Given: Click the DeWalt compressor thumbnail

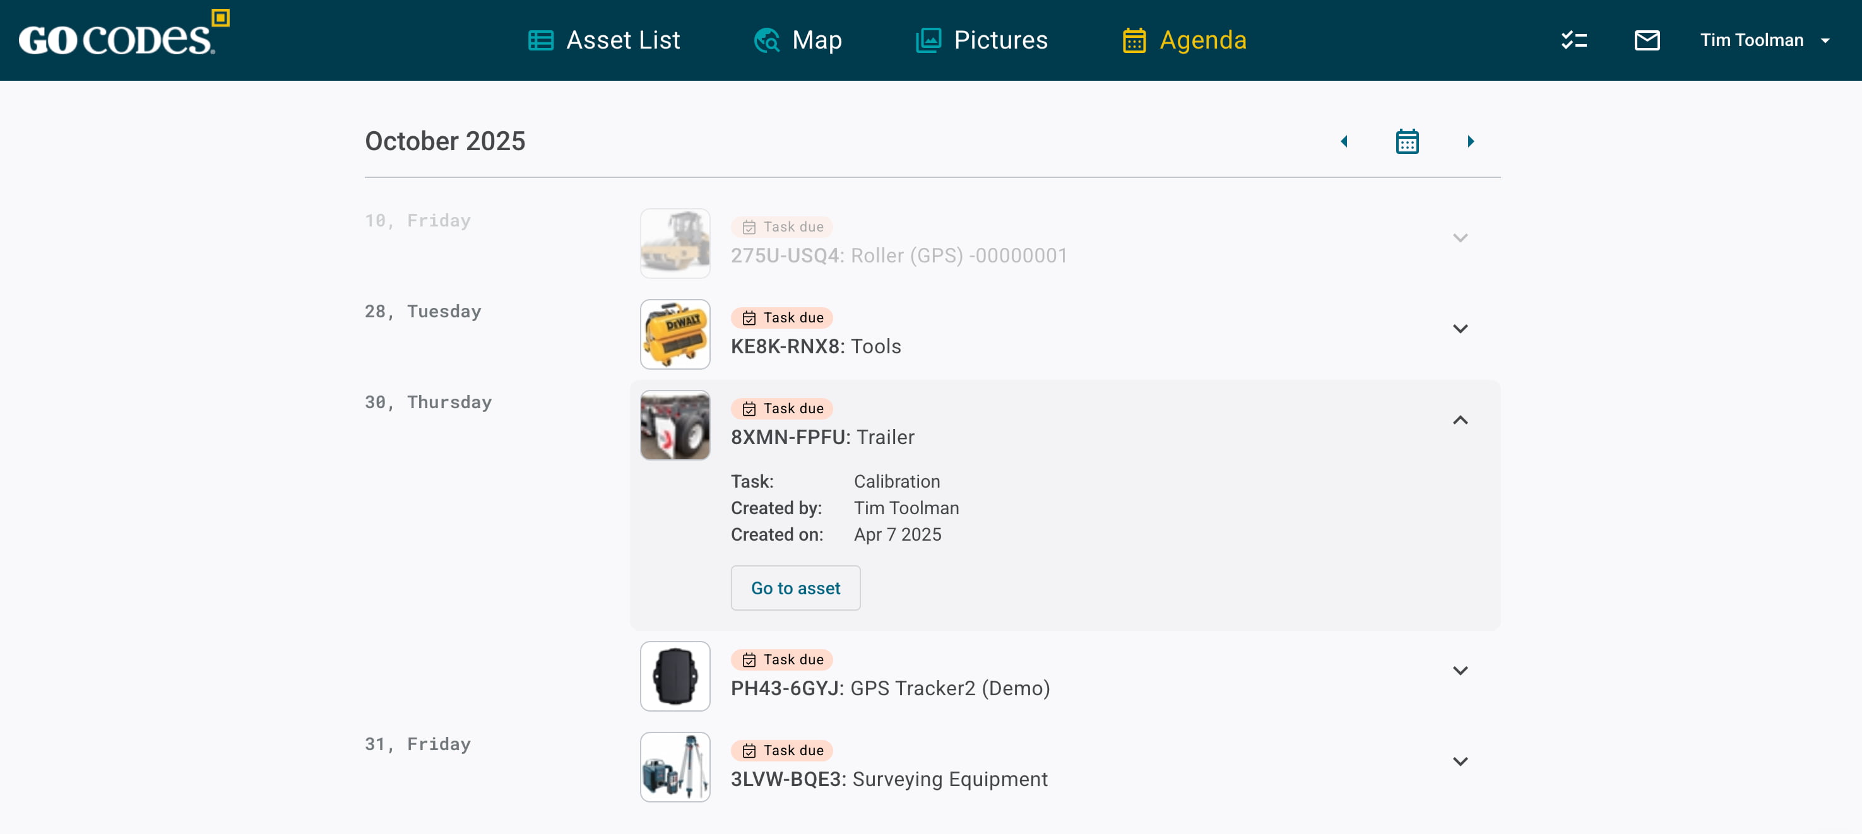Looking at the screenshot, I should coord(675,334).
